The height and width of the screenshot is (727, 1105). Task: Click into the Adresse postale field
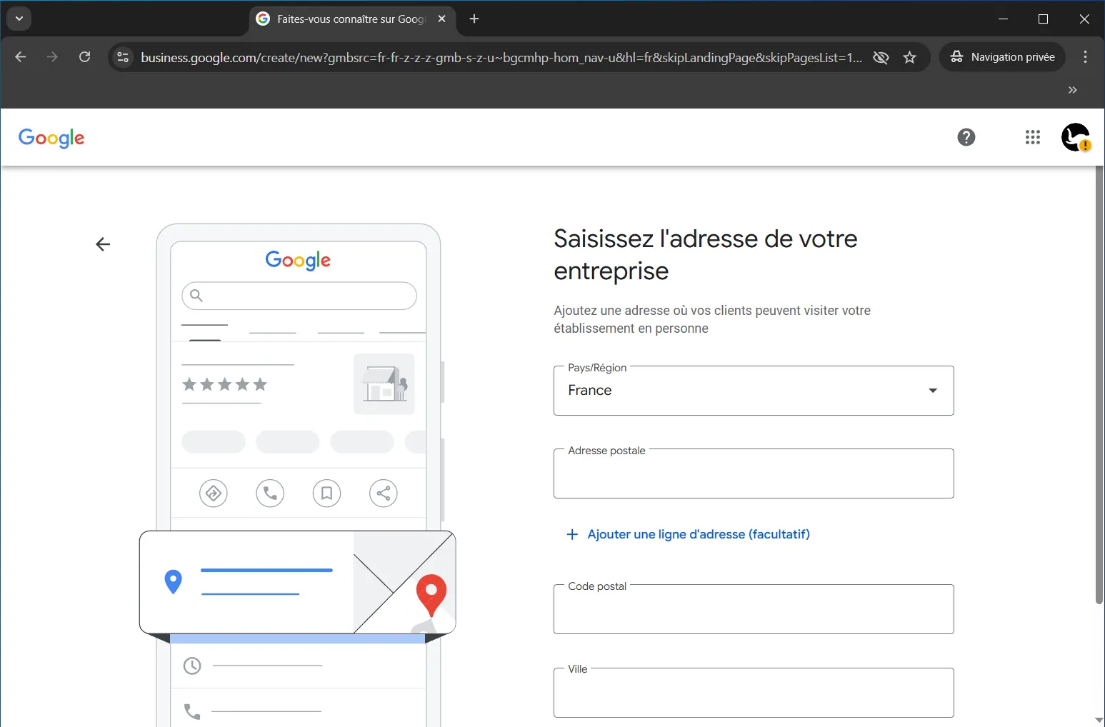[x=753, y=474]
